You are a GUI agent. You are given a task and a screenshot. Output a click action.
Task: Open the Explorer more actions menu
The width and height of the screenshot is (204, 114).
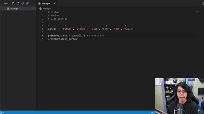tap(32, 3)
